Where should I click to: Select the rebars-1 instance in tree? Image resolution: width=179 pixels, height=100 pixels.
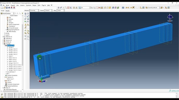pos(11,56)
